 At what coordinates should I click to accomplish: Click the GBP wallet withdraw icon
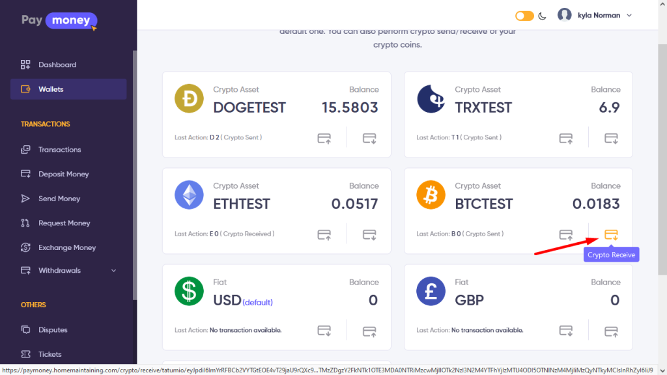pos(611,331)
